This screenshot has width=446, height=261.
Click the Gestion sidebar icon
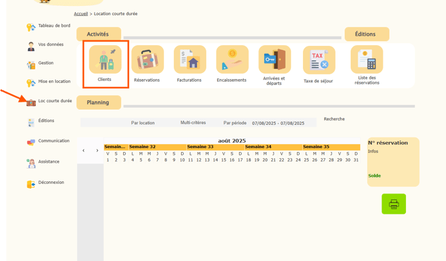coord(31,65)
